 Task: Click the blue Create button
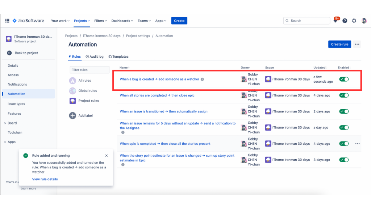point(179,21)
